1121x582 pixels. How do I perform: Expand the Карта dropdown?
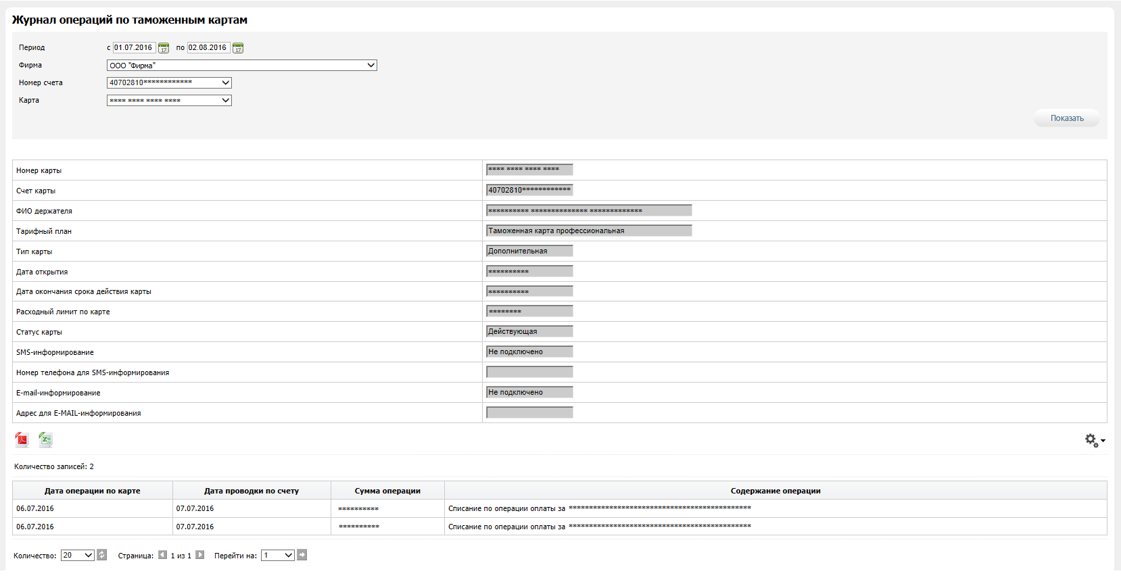click(x=169, y=100)
